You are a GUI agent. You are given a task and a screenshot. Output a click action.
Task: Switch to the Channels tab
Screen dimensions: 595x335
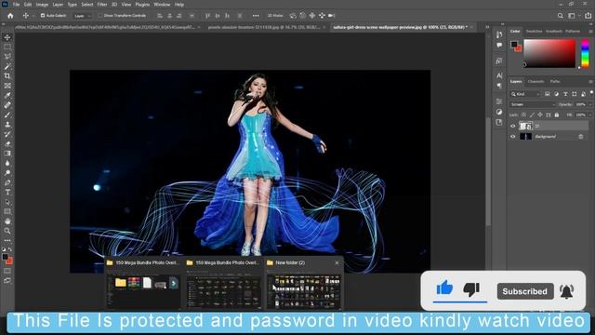click(535, 81)
